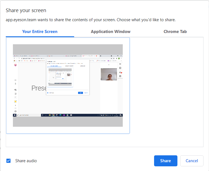Switch to the Application Window tab

pyautogui.click(x=110, y=32)
